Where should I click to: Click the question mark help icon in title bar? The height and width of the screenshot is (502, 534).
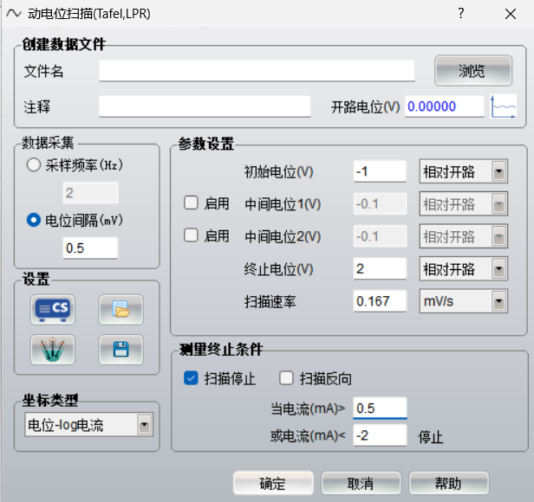[461, 14]
